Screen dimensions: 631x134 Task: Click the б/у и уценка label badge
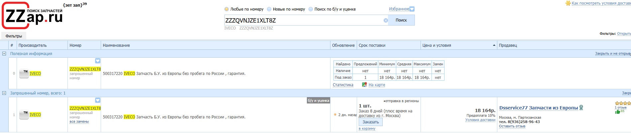(x=318, y=100)
